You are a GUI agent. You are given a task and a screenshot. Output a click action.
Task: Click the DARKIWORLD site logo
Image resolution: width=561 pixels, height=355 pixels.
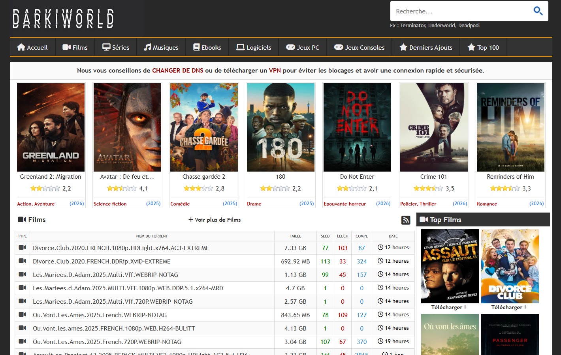click(63, 19)
